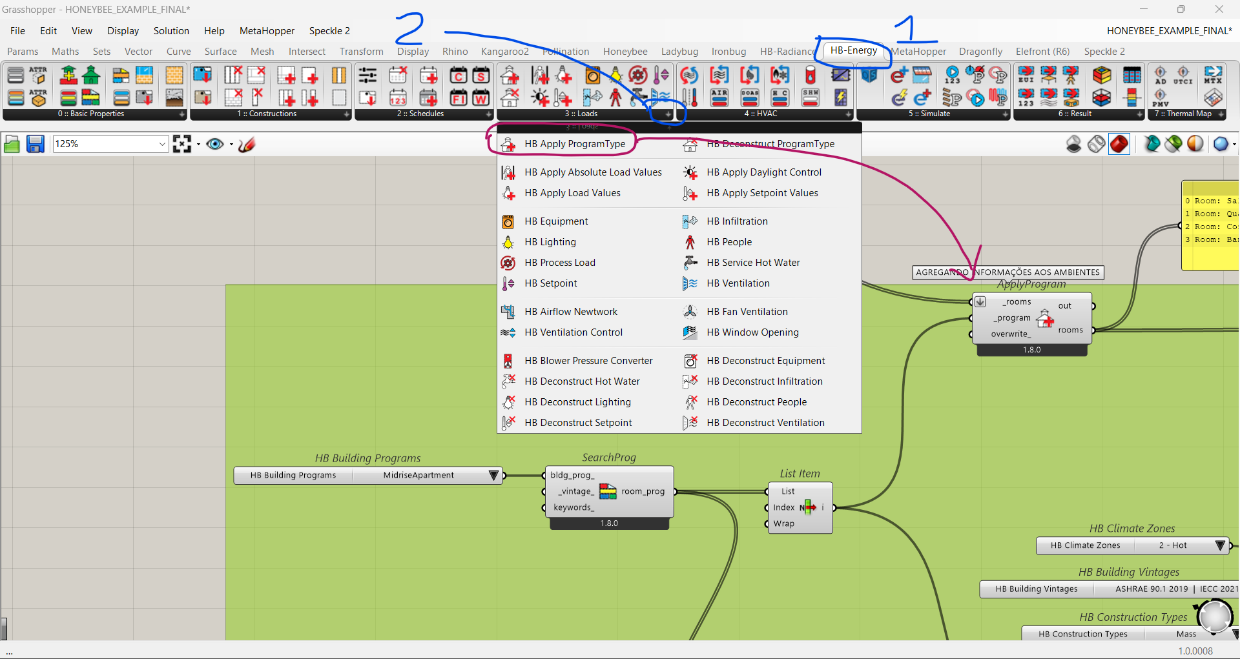Toggle the orange sphere preview quality icon
The width and height of the screenshot is (1240, 659).
(1195, 143)
